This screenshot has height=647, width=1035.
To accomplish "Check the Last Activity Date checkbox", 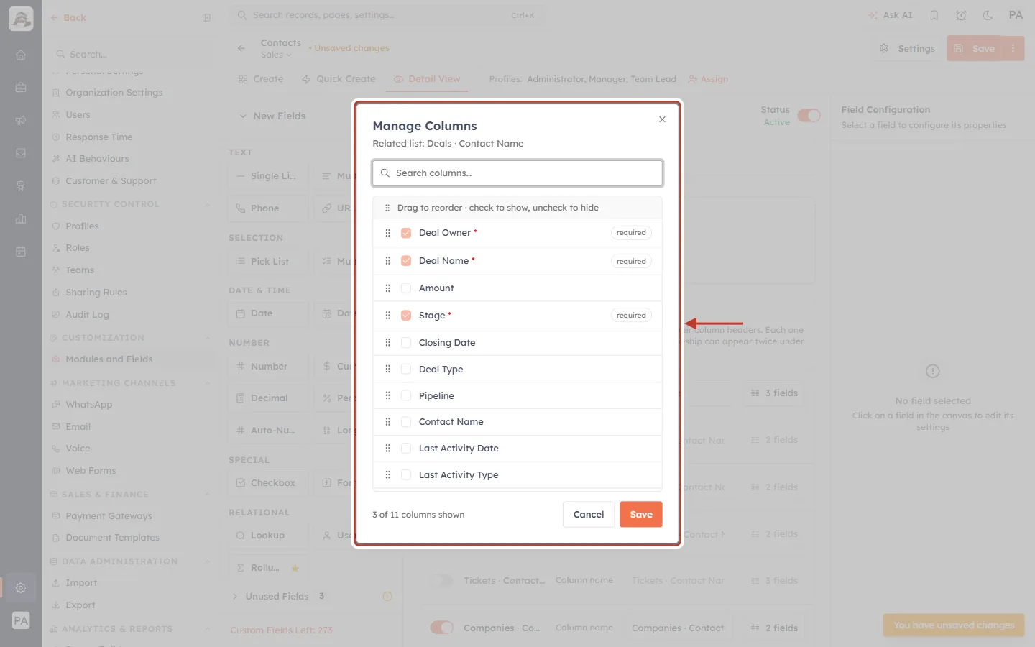I will click(406, 449).
